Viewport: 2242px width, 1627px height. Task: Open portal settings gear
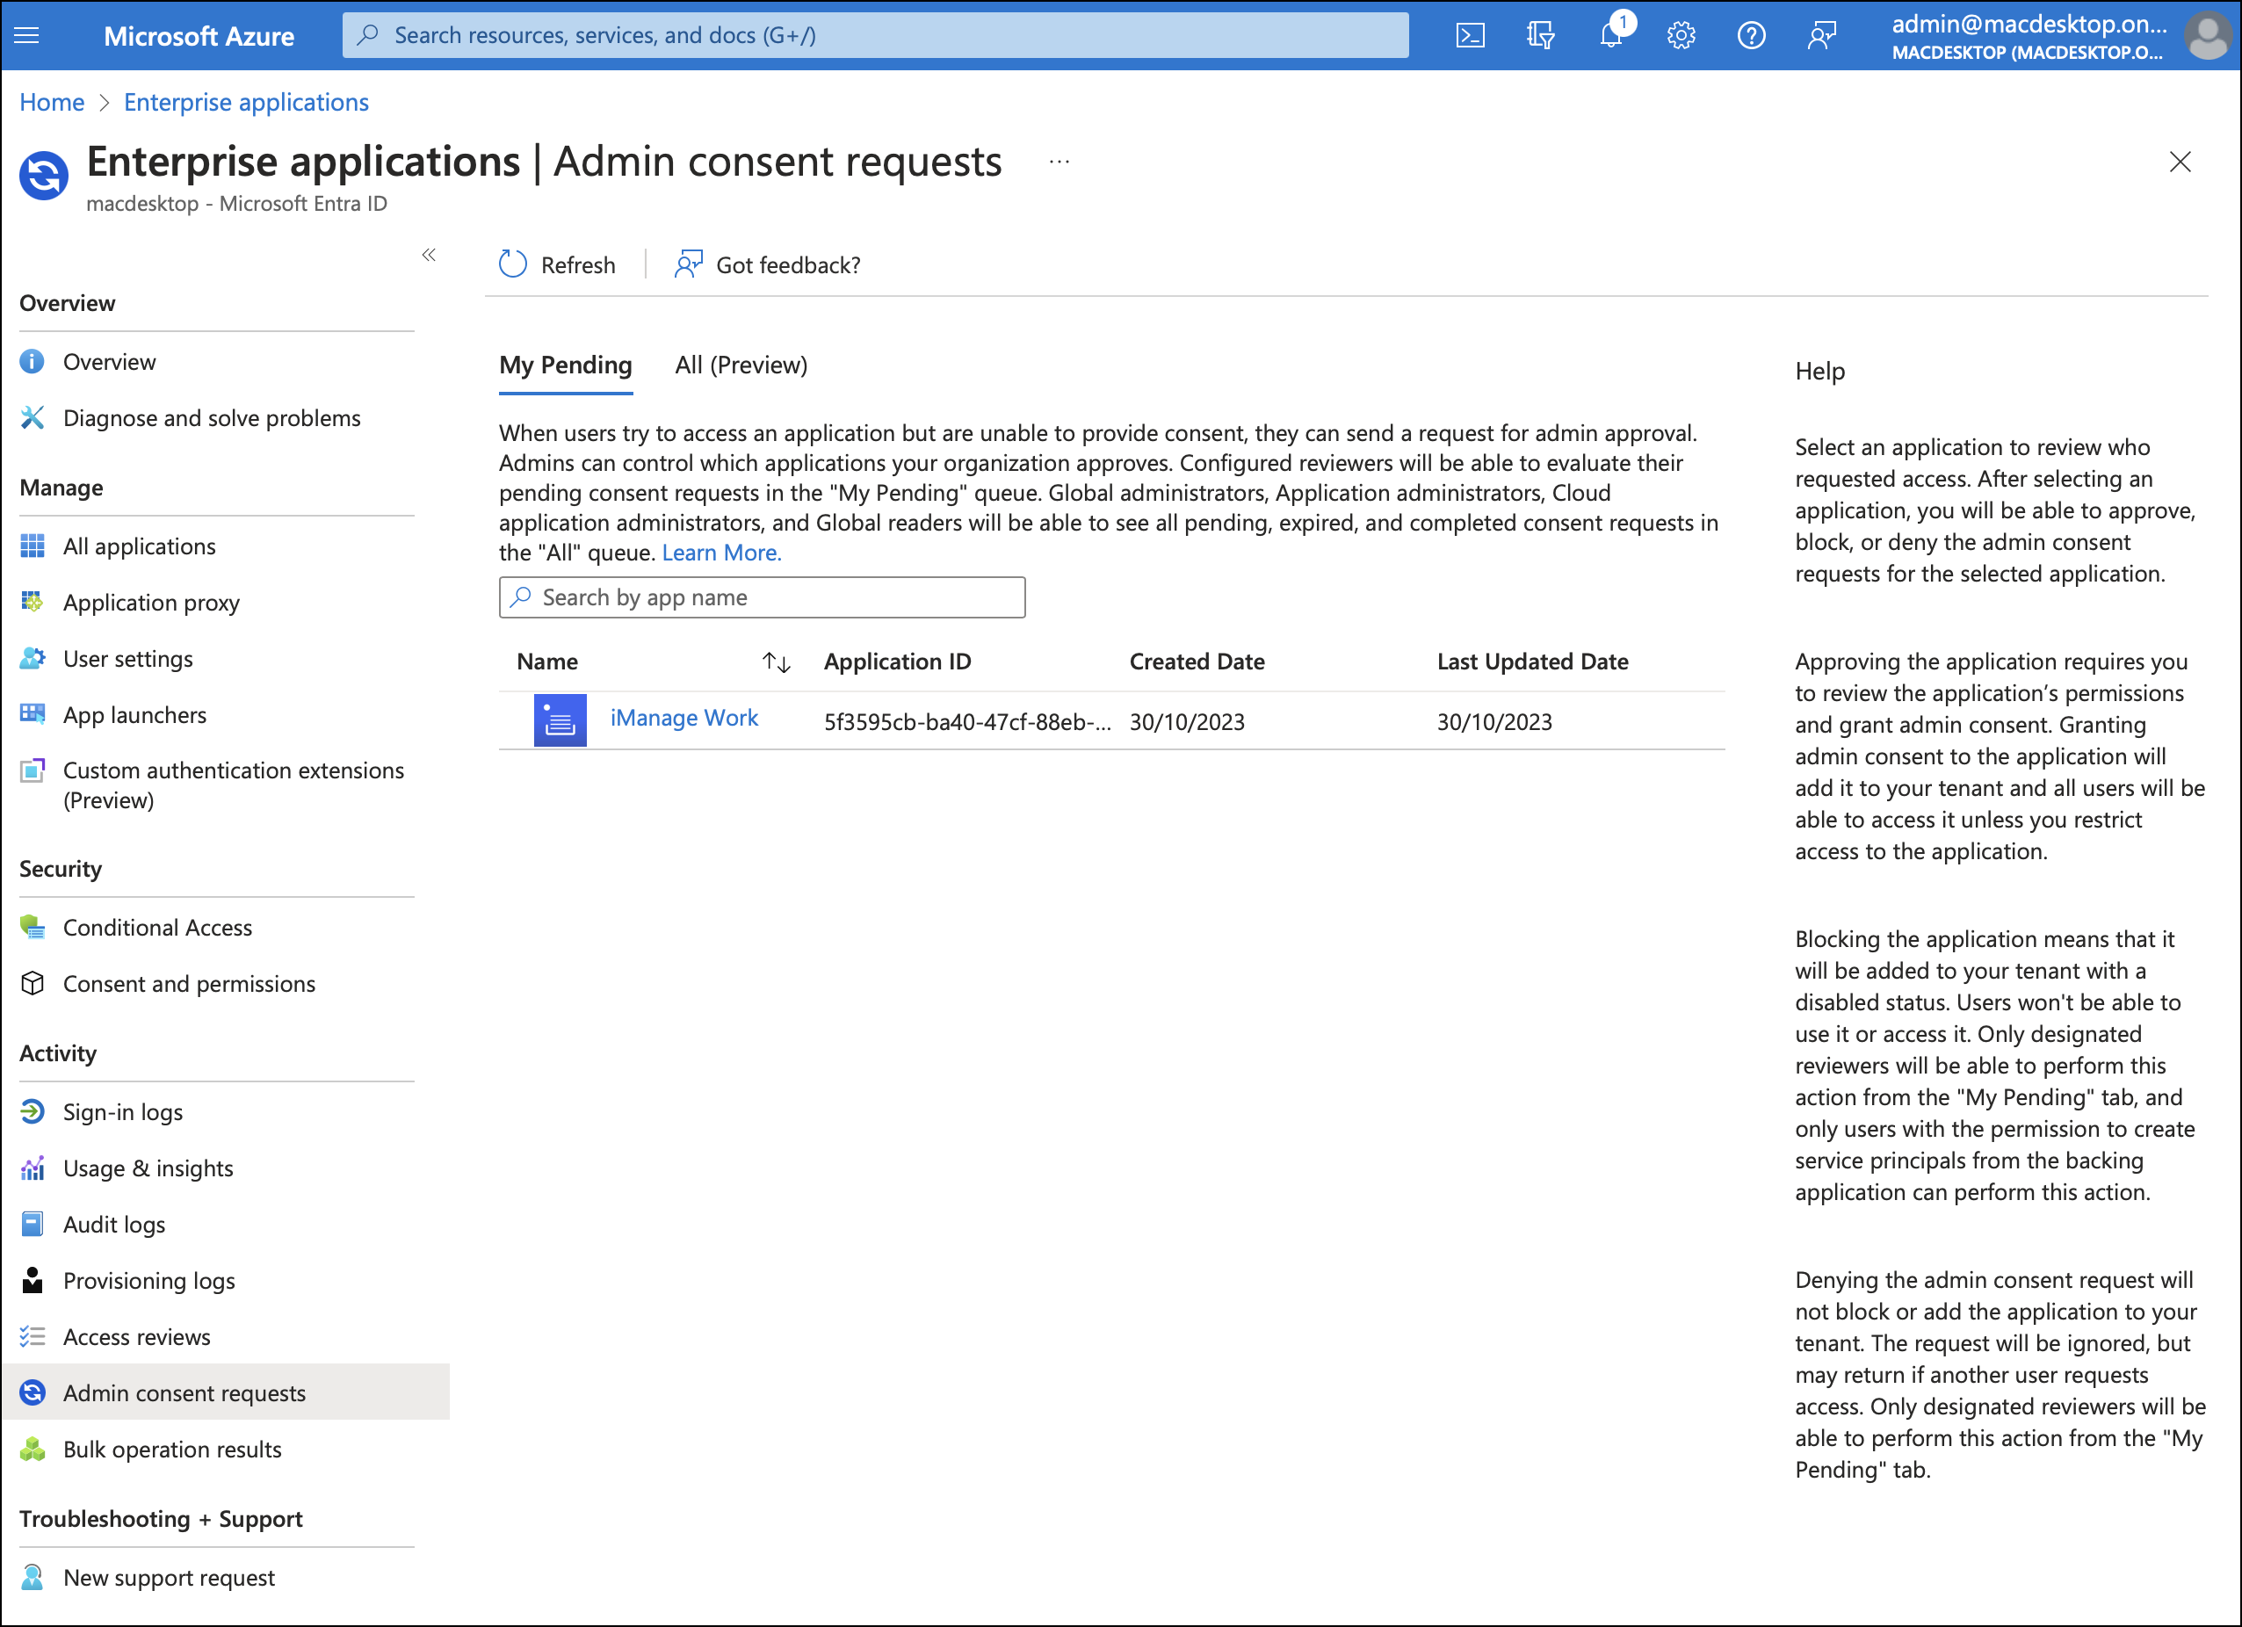pyautogui.click(x=1681, y=36)
